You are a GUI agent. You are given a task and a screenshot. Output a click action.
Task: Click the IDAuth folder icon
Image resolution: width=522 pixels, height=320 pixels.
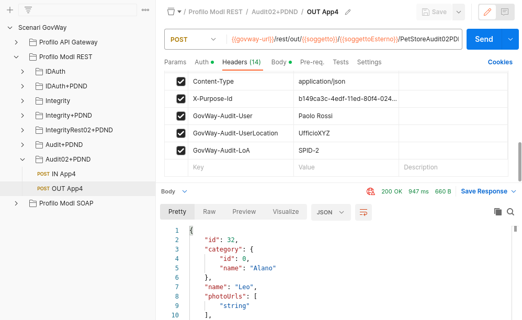[x=39, y=72]
